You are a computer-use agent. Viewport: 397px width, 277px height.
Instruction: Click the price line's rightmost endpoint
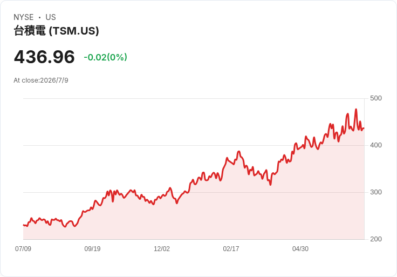[x=364, y=129]
